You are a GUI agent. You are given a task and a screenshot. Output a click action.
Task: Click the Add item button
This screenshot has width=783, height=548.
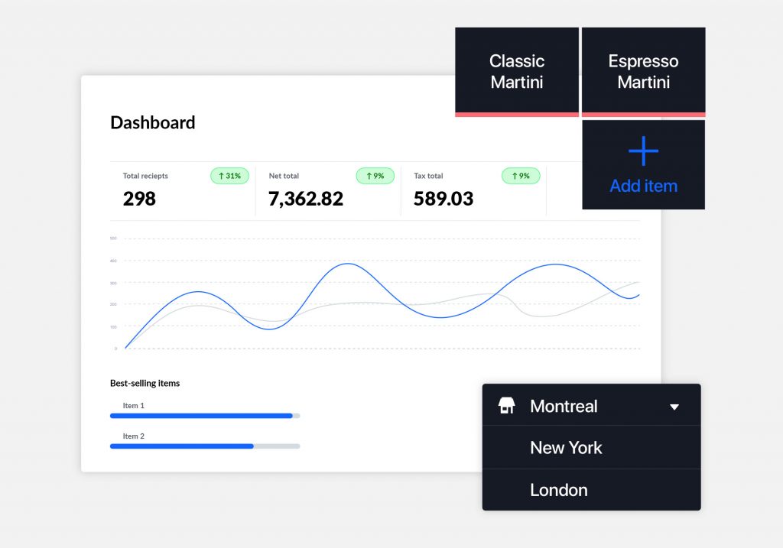coord(643,186)
